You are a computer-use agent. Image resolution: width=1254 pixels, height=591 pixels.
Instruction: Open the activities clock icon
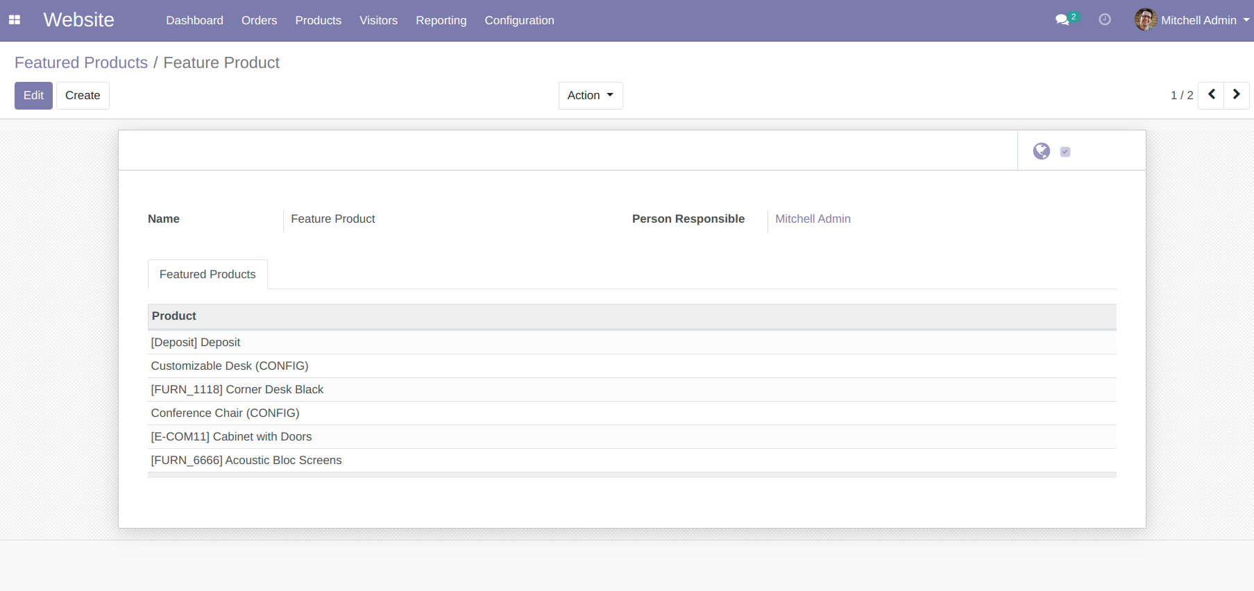(x=1105, y=20)
